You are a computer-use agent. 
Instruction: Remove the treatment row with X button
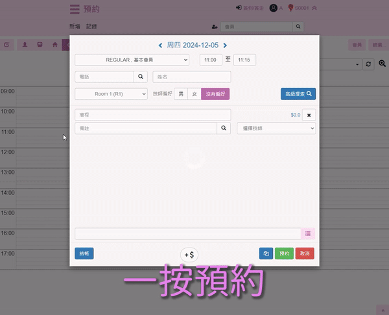click(309, 115)
